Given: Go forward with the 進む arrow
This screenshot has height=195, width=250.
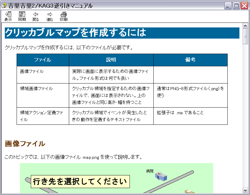Looking at the screenshot, I should [50, 16].
